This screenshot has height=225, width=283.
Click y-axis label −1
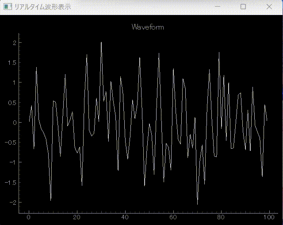(13, 162)
